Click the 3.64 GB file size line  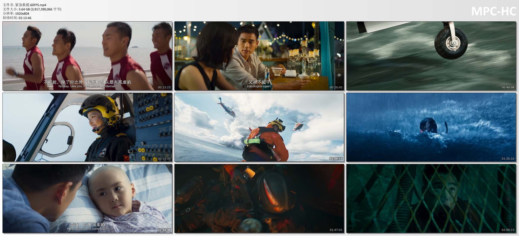[32, 9]
